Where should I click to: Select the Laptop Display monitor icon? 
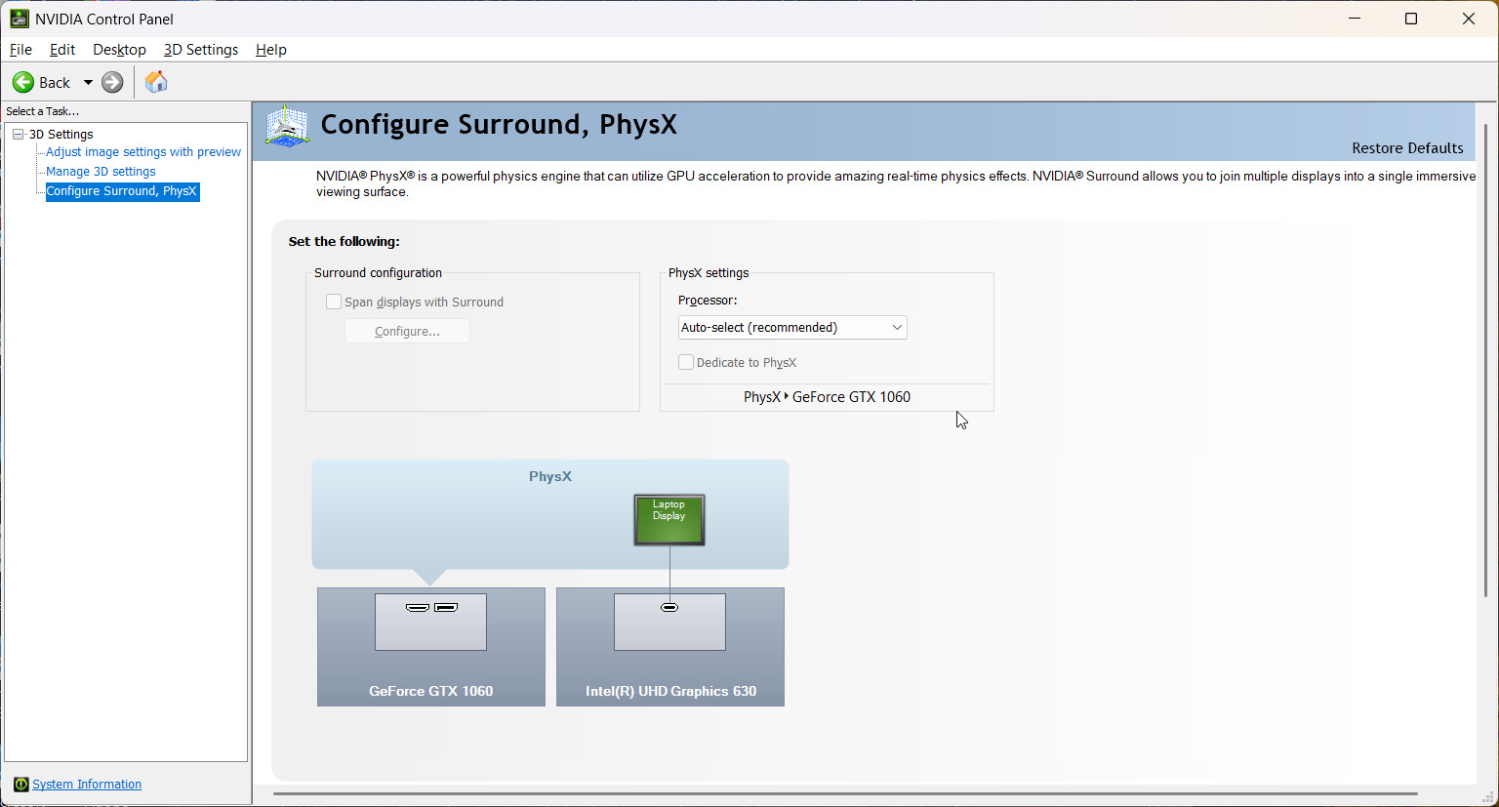point(669,520)
